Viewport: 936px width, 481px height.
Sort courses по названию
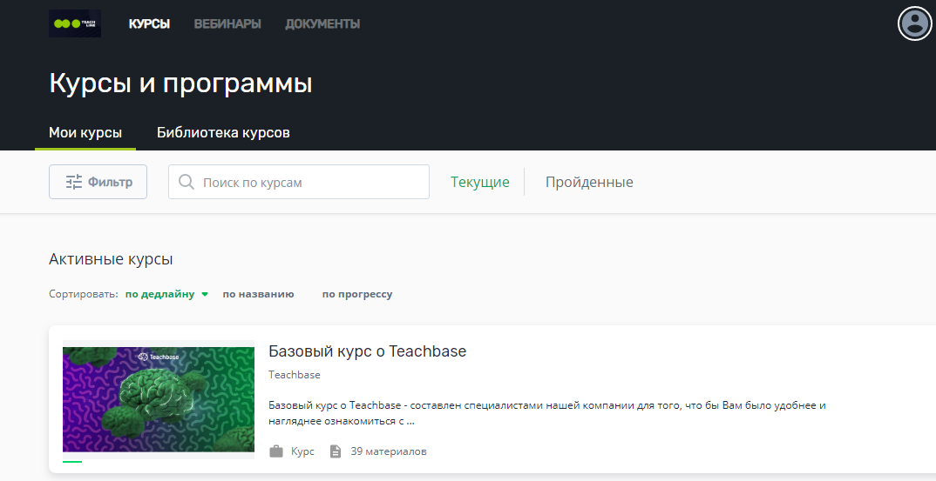(259, 294)
